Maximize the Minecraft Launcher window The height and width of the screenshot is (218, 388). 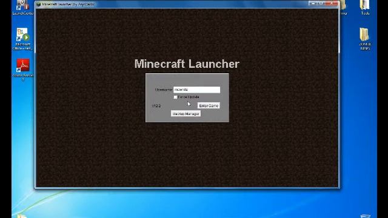point(321,3)
